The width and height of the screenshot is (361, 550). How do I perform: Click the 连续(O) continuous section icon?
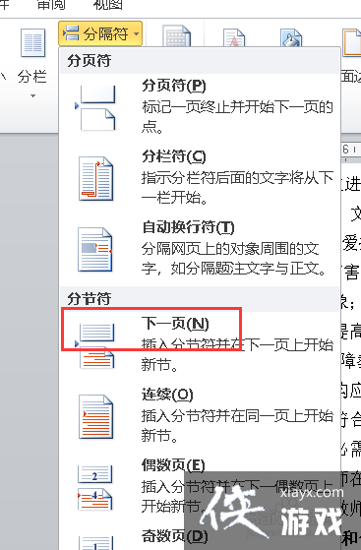click(x=95, y=417)
